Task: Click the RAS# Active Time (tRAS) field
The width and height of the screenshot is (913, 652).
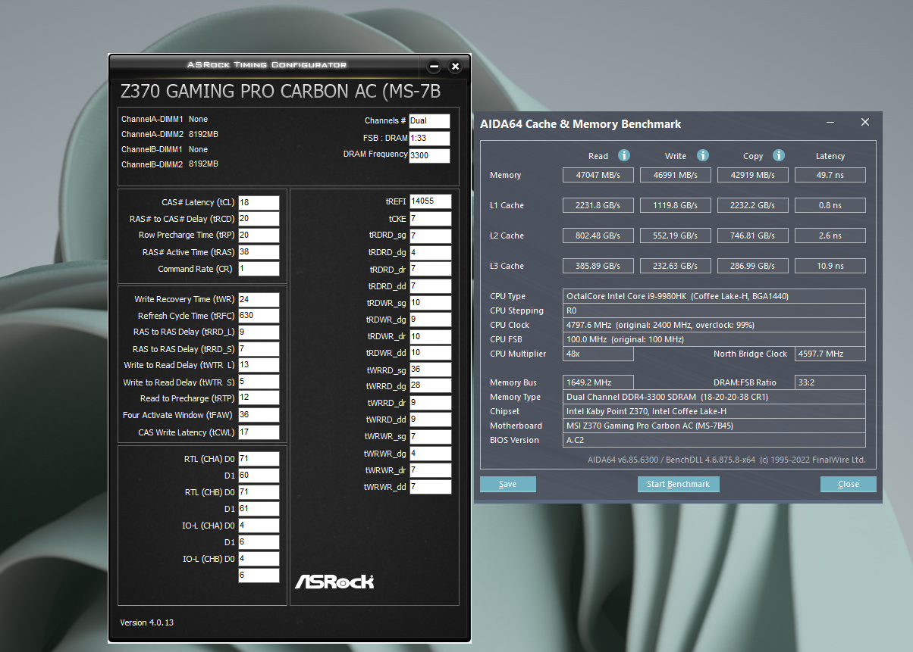Action: 259,252
